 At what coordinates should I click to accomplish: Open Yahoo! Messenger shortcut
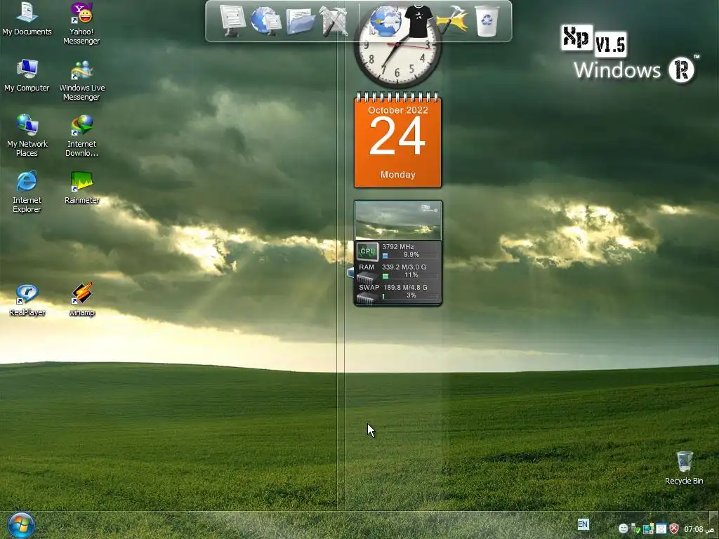point(81,23)
